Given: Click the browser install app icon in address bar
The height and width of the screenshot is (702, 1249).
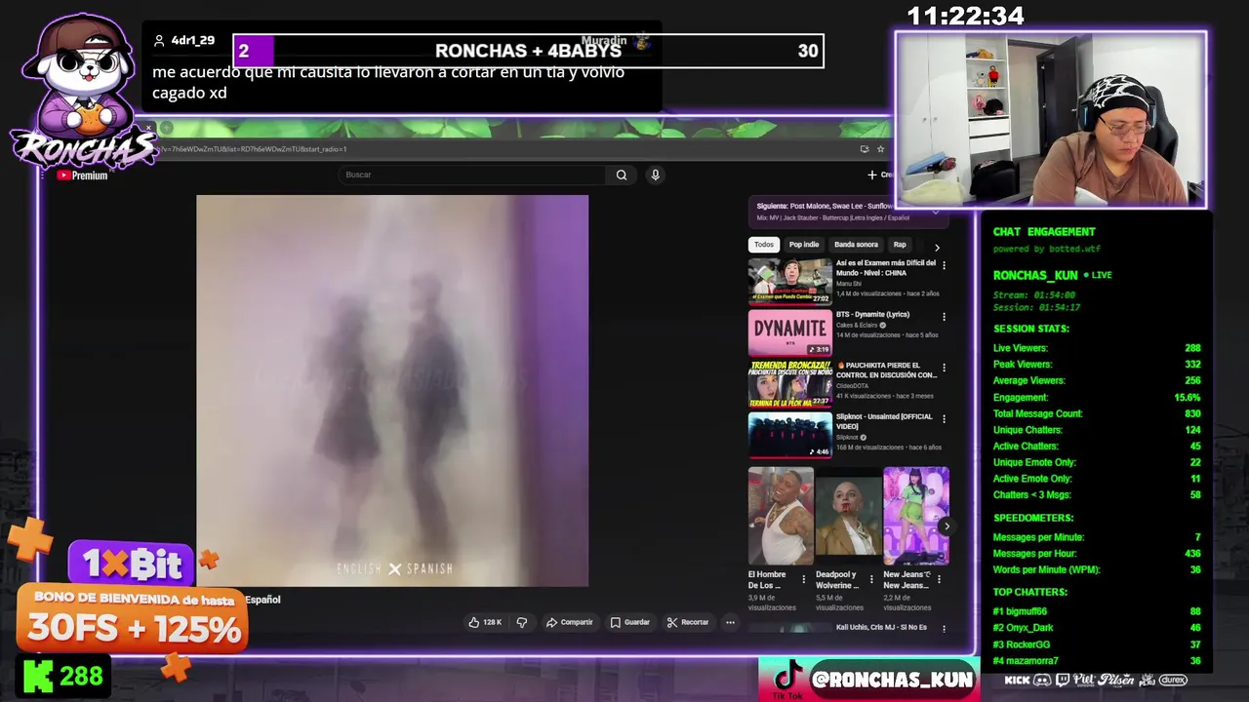Looking at the screenshot, I should tap(865, 149).
